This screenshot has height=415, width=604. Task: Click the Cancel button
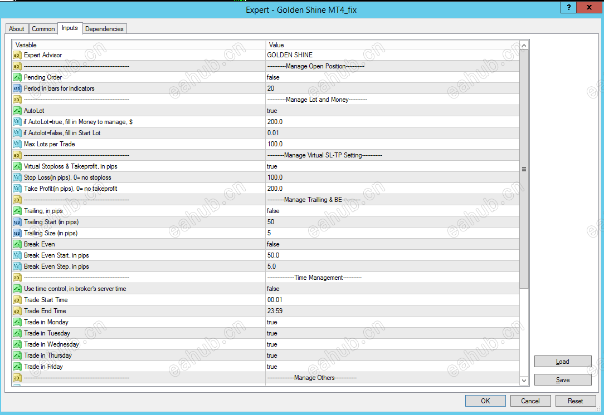click(530, 401)
